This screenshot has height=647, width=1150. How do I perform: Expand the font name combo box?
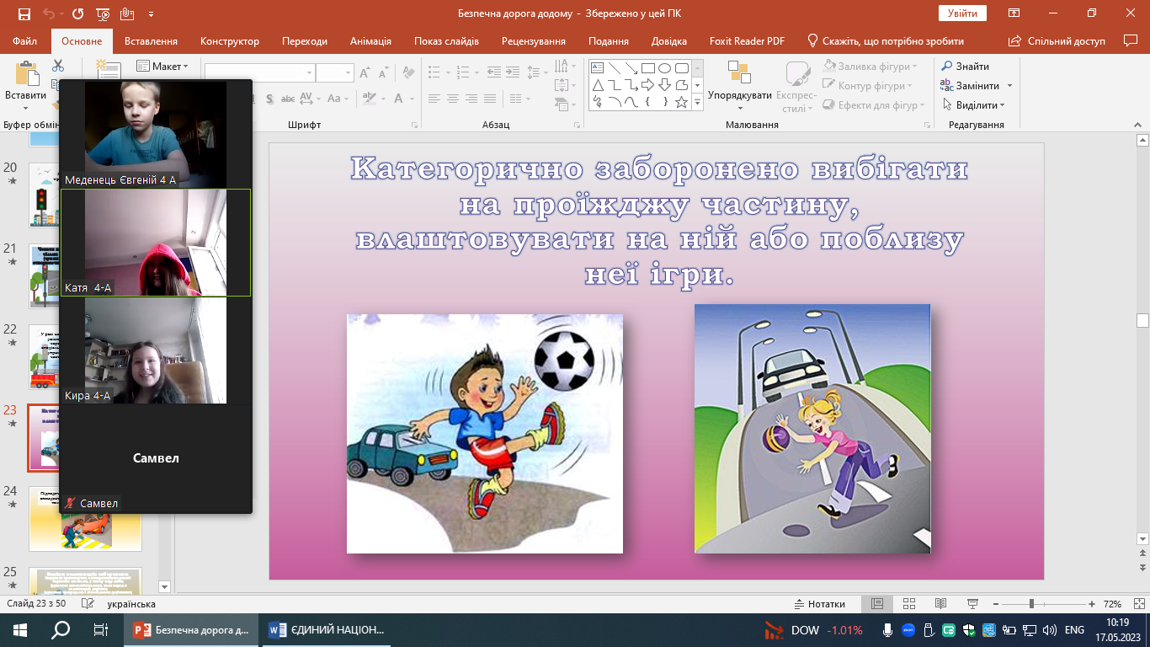(310, 73)
